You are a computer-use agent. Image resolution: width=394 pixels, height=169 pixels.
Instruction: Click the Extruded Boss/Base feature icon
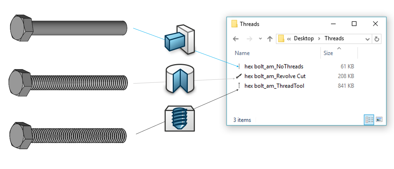[180, 39]
